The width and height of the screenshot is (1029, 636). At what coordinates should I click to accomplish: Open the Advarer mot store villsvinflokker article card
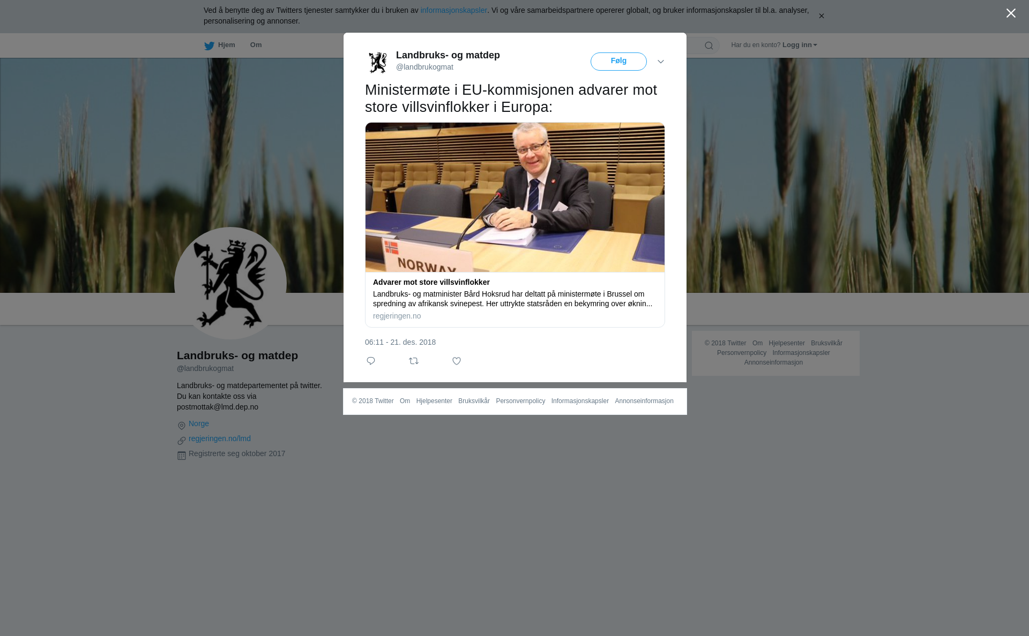click(x=515, y=225)
